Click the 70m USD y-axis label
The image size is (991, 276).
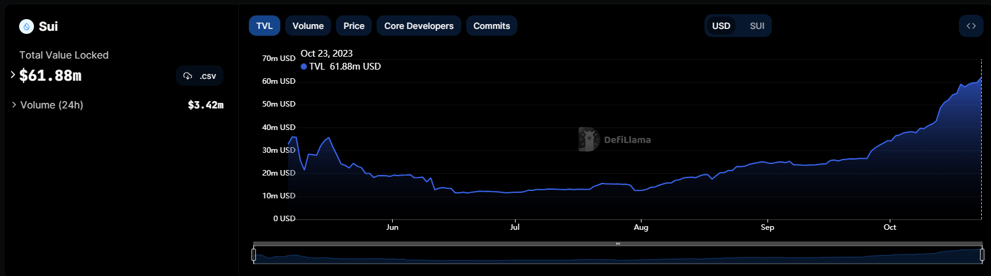tap(278, 59)
